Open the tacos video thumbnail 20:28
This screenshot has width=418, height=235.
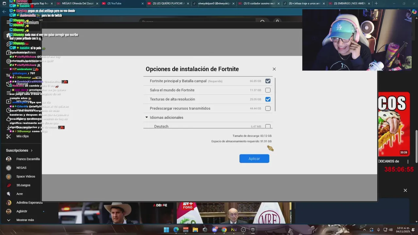point(394,124)
